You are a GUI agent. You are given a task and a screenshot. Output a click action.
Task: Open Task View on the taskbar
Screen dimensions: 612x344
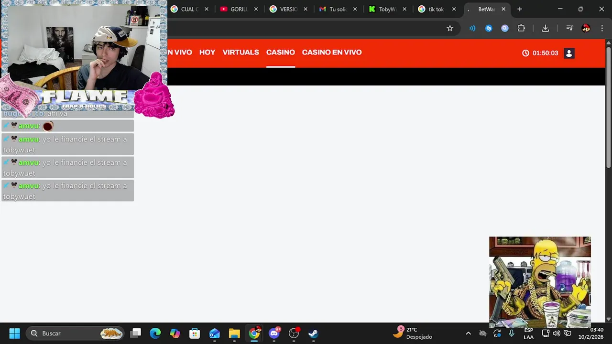coord(136,333)
